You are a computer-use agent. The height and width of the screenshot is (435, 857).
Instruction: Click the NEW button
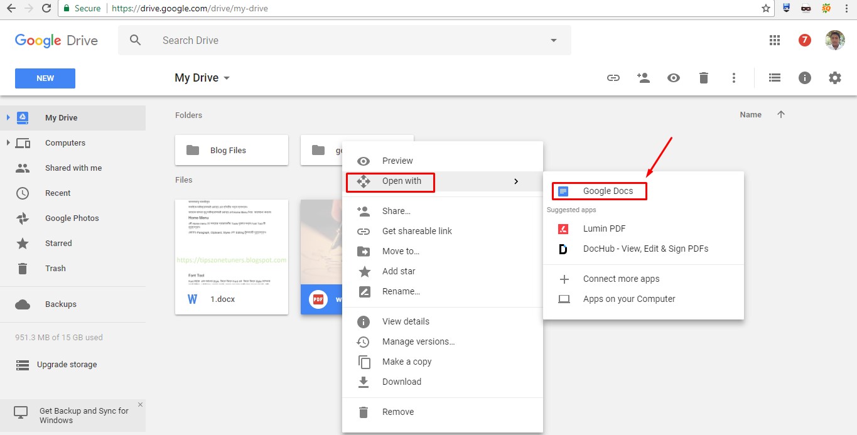(45, 78)
